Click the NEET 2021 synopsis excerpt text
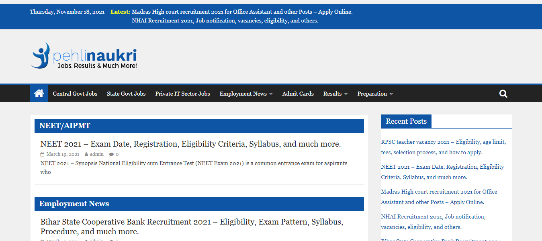 pyautogui.click(x=194, y=167)
